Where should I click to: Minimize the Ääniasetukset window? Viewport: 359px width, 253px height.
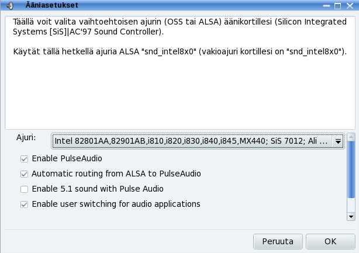click(x=326, y=6)
